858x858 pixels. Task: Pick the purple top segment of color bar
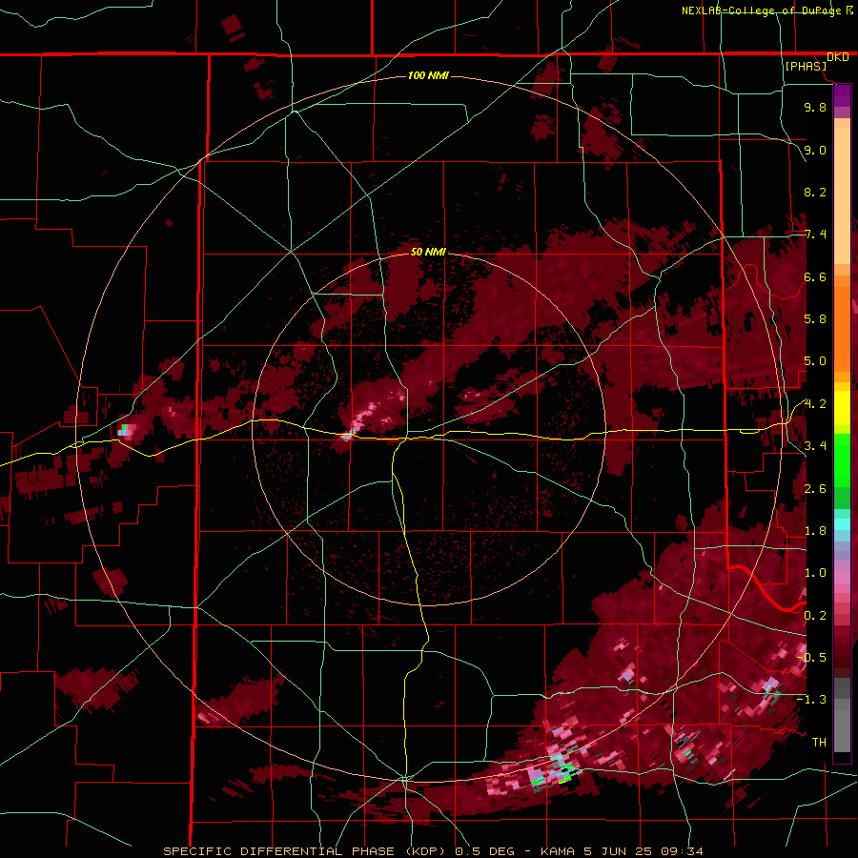point(842,95)
